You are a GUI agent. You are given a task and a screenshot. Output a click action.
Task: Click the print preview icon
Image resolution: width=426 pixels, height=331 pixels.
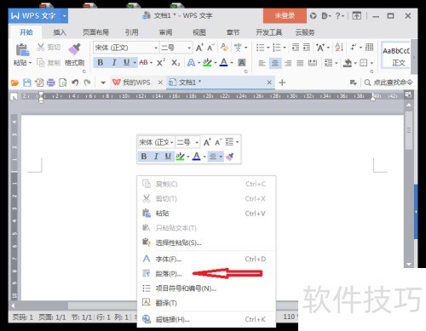62,83
